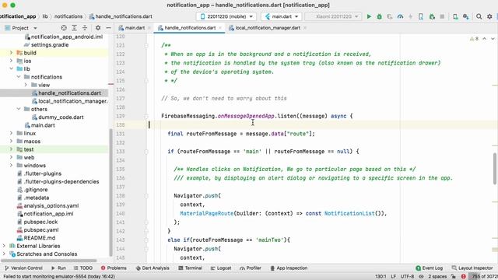Open the Version Control tool window

pos(24,268)
